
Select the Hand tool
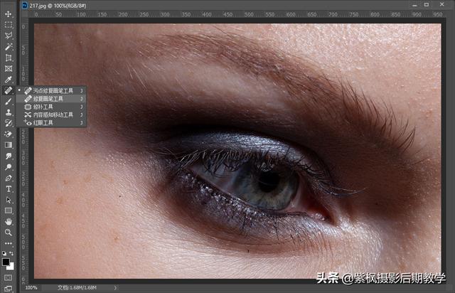pos(9,222)
